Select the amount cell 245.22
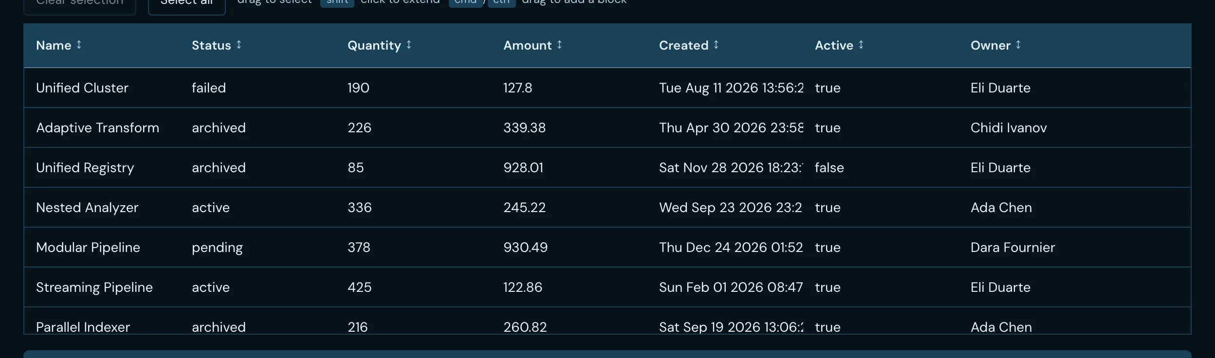 tap(569, 207)
